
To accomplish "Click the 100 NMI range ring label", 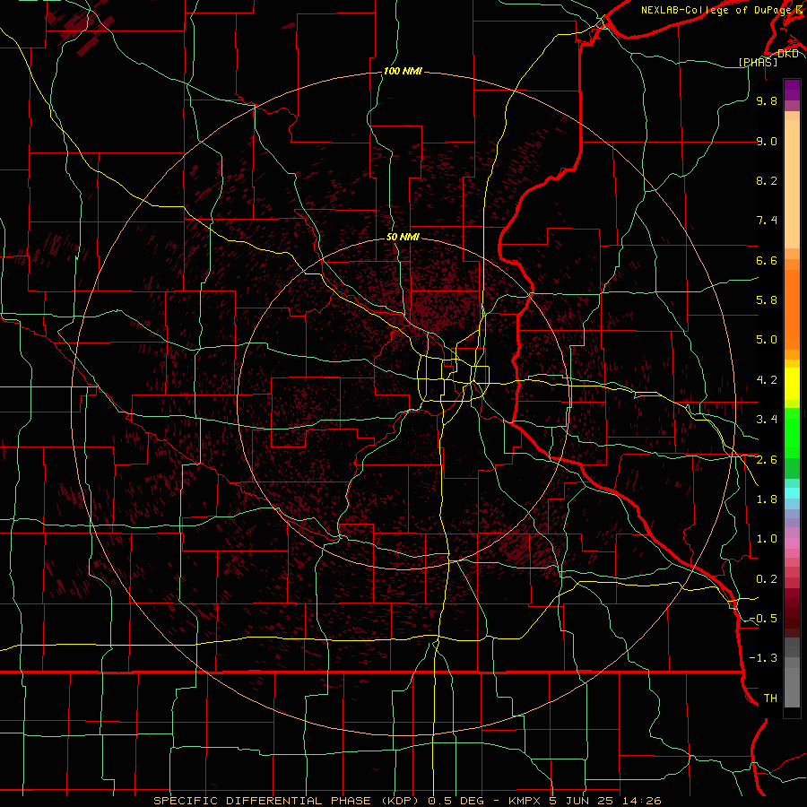I will click(x=403, y=71).
